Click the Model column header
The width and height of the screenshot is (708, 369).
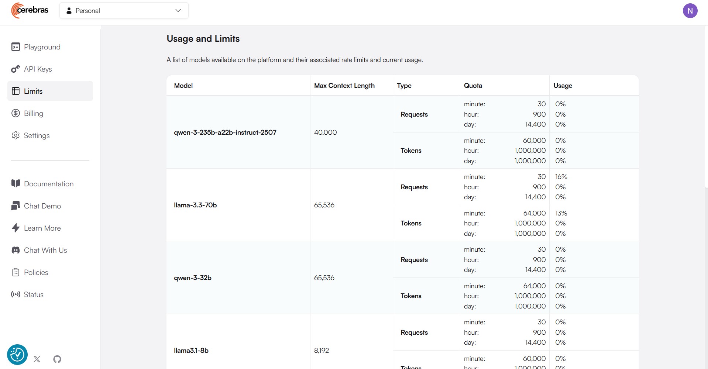(183, 86)
